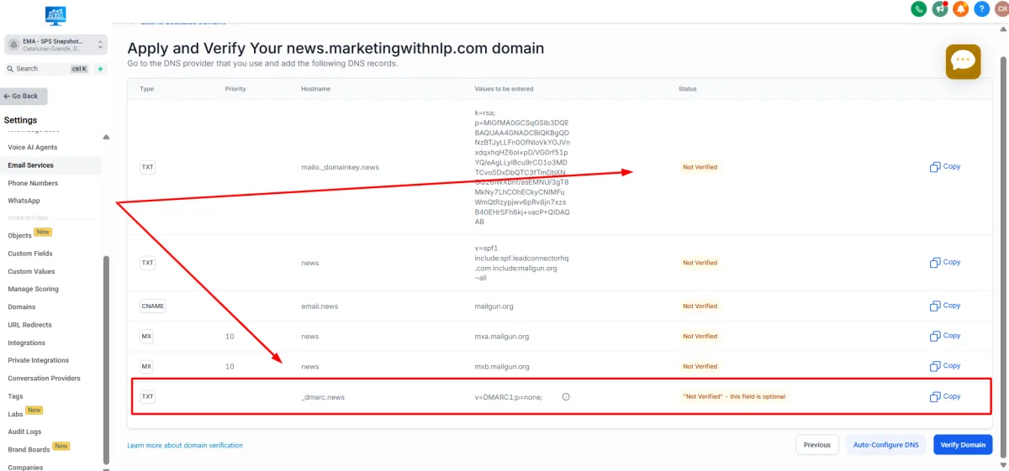Image resolution: width=1009 pixels, height=471 pixels.
Task: Open the phone dialer icon
Action: pos(919,9)
